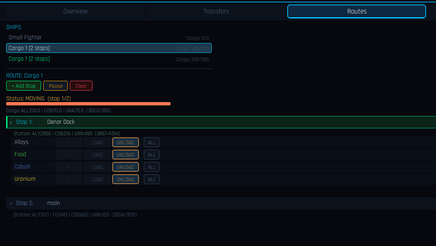Pause the Cargo 1 route

tap(55, 86)
